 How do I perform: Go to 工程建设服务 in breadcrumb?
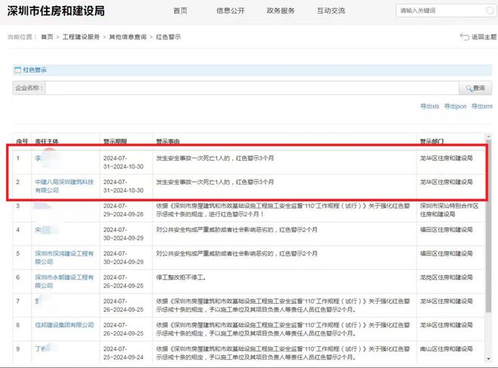point(81,37)
